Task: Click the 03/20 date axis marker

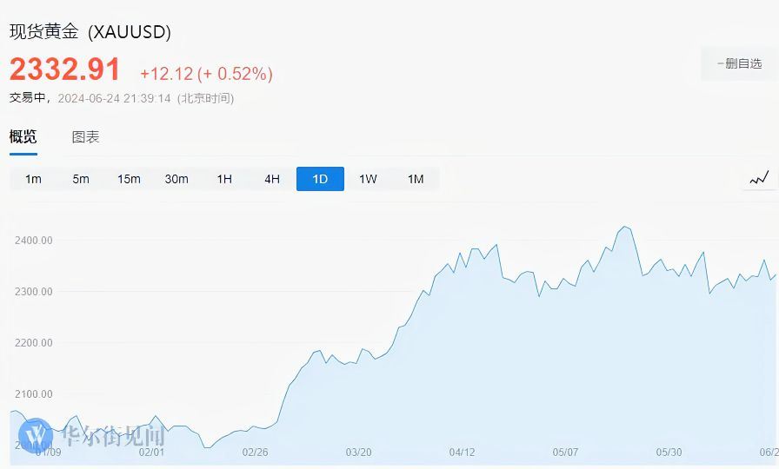Action: [358, 452]
